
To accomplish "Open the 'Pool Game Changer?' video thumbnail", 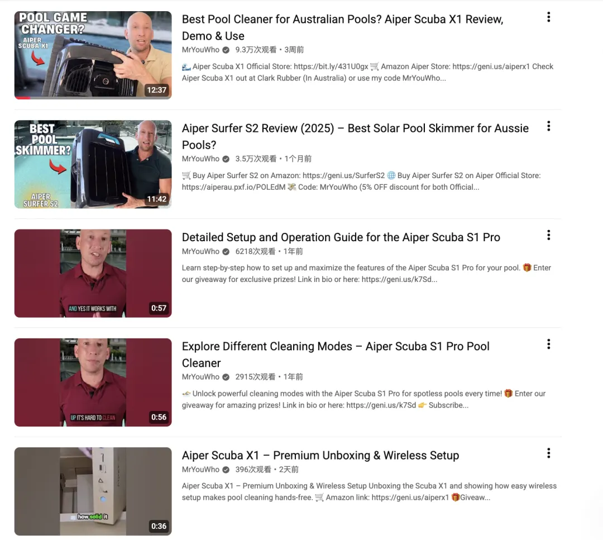I will (93, 55).
